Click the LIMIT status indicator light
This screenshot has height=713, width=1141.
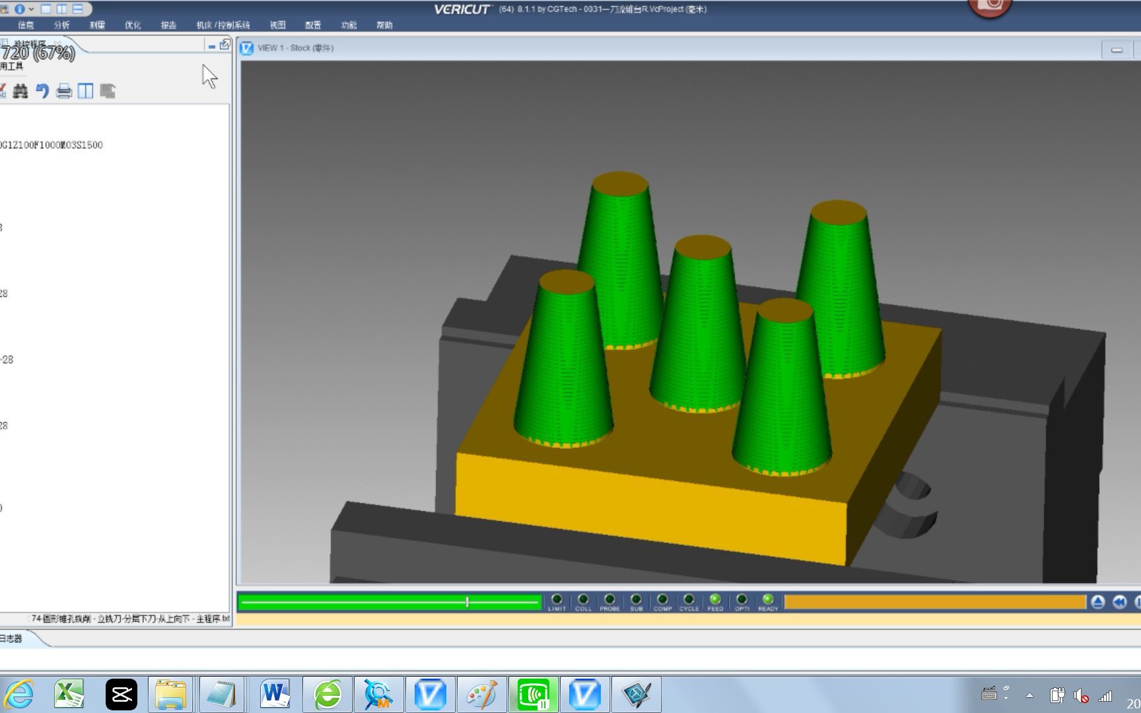557,599
